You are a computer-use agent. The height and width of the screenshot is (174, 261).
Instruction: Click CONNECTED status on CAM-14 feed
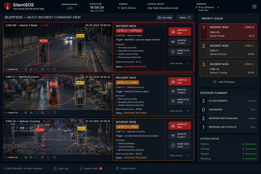tap(12, 157)
